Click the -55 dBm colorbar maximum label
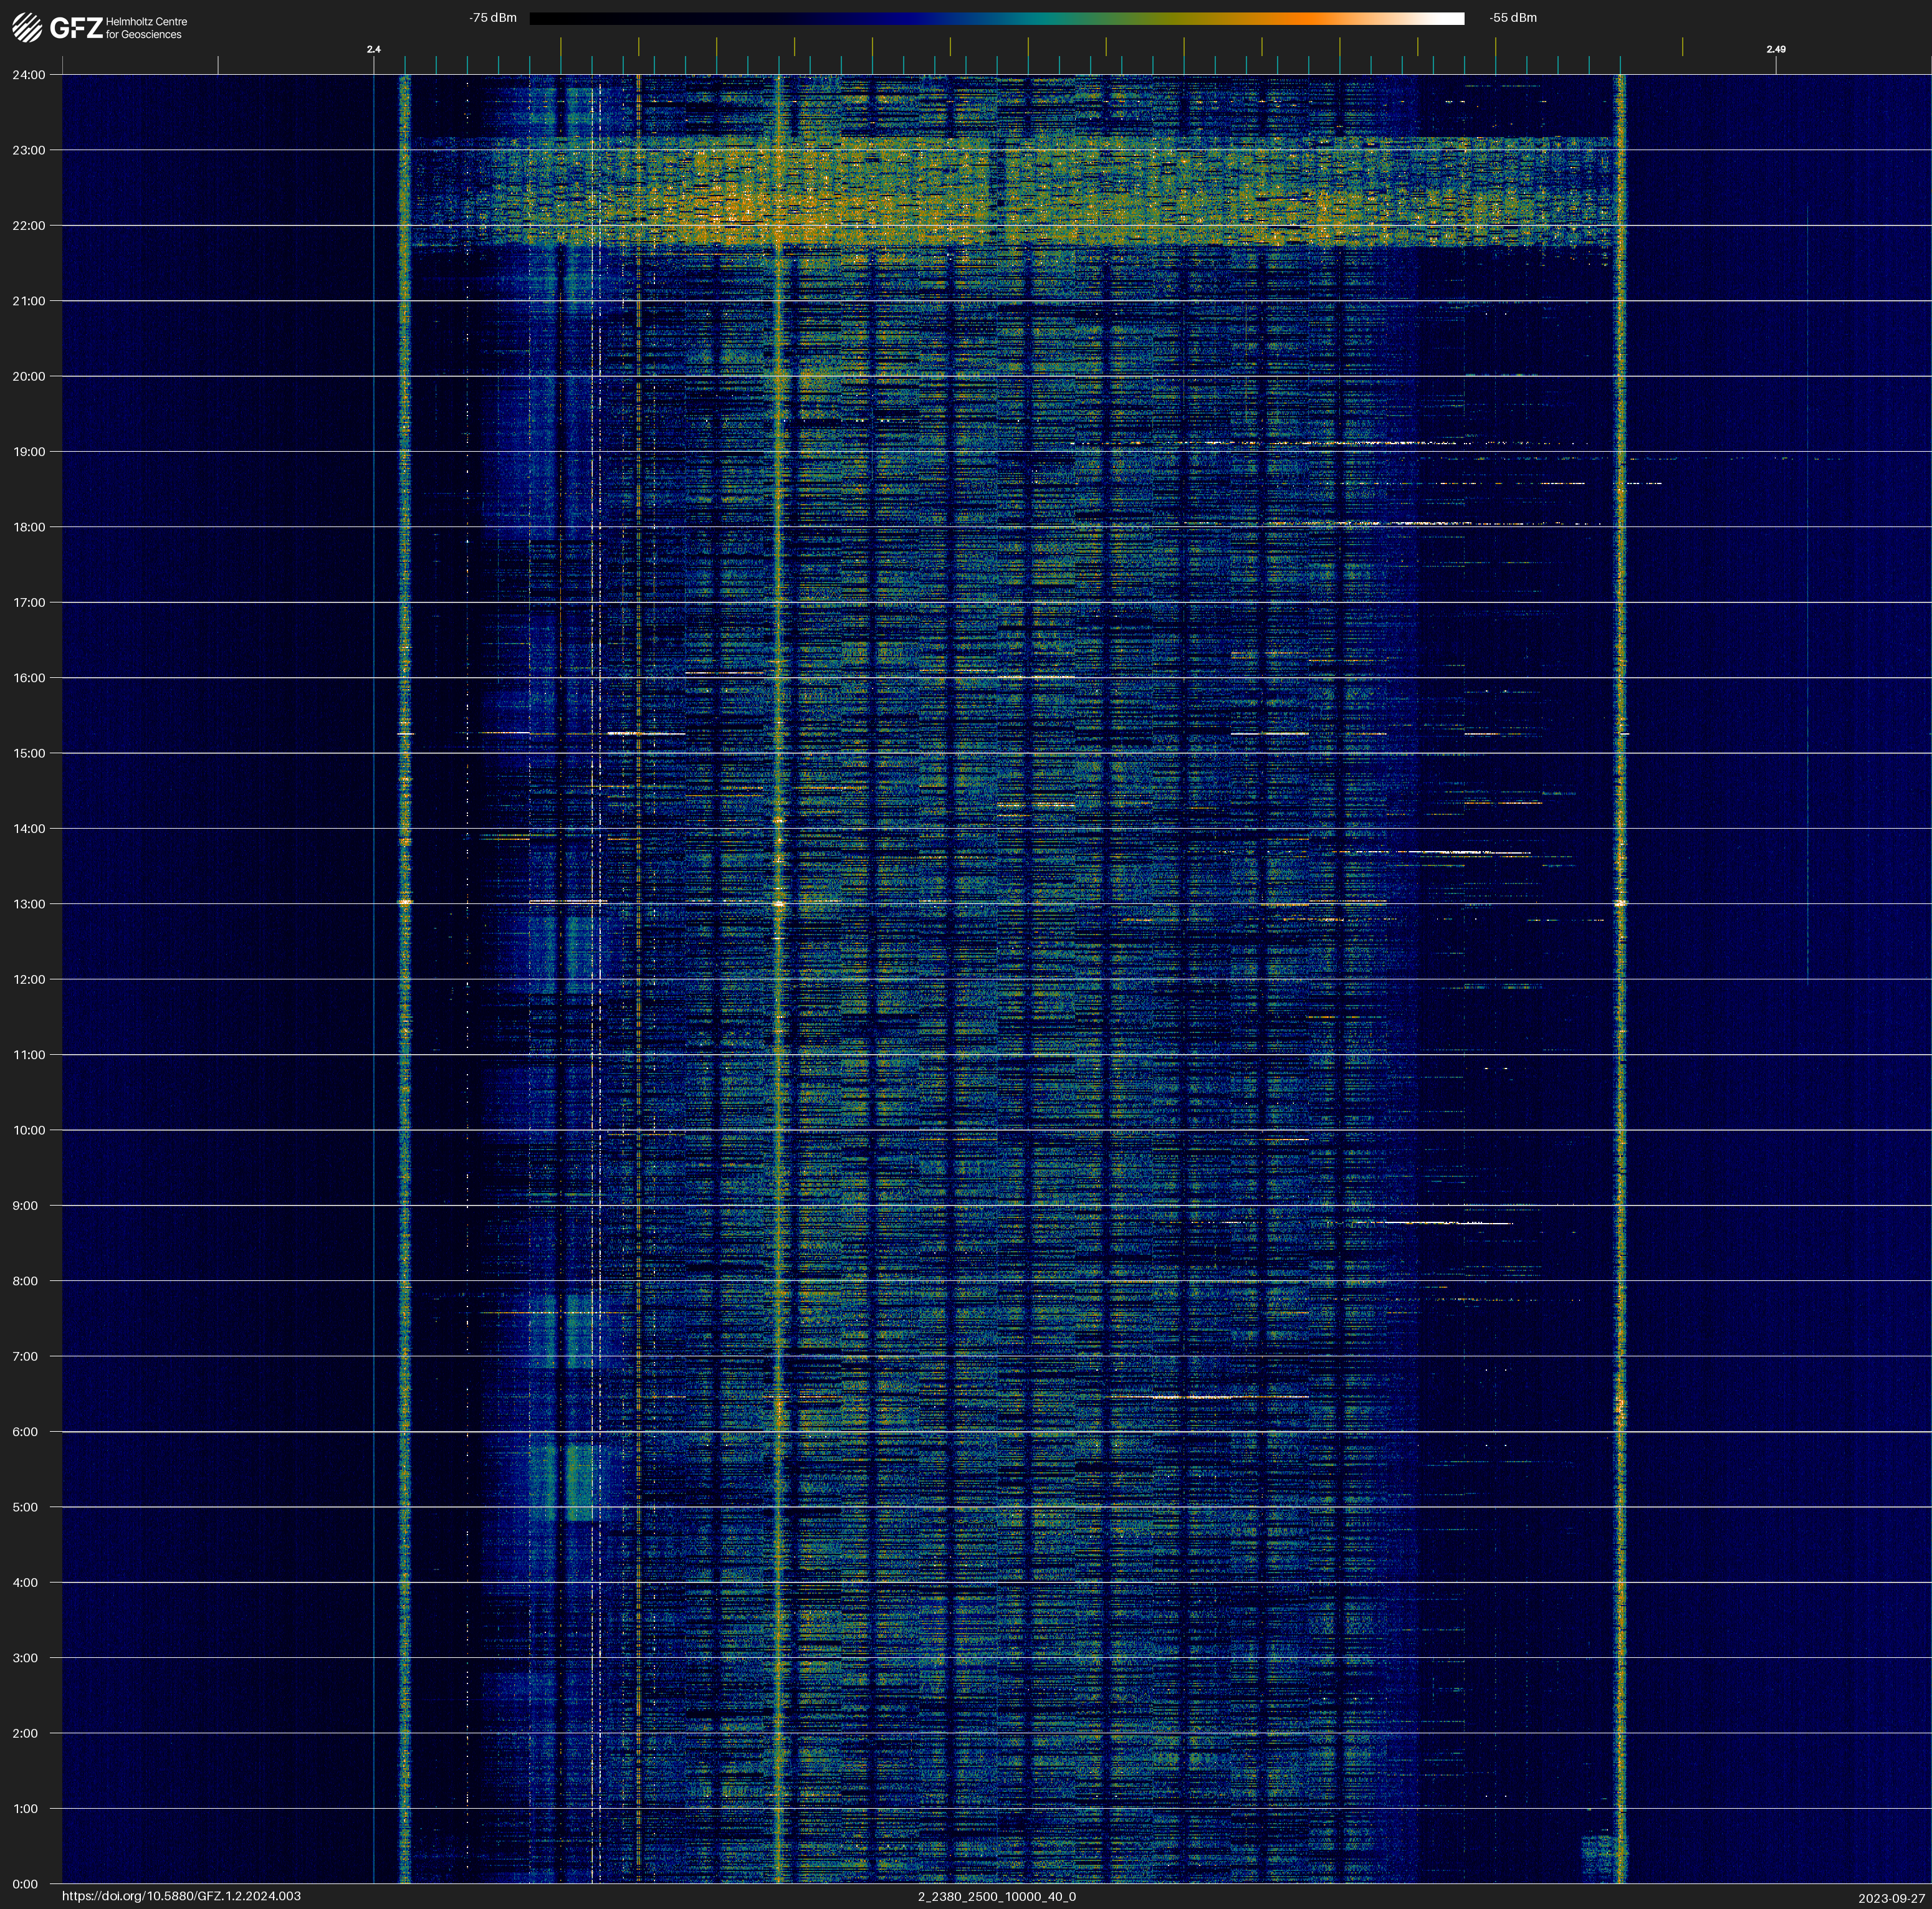 click(x=1513, y=18)
